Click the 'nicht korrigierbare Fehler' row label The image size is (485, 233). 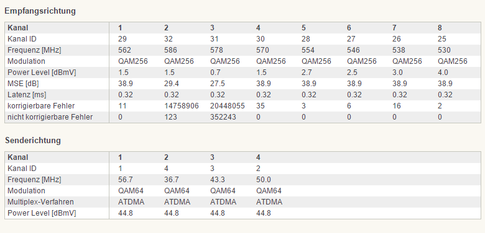(50, 117)
